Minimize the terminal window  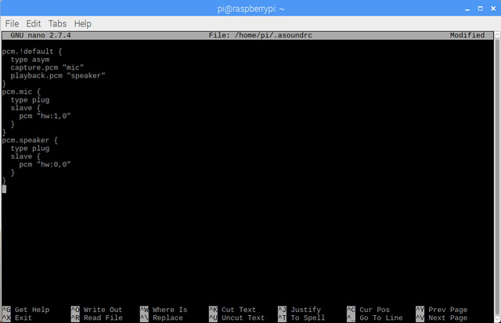[467, 9]
